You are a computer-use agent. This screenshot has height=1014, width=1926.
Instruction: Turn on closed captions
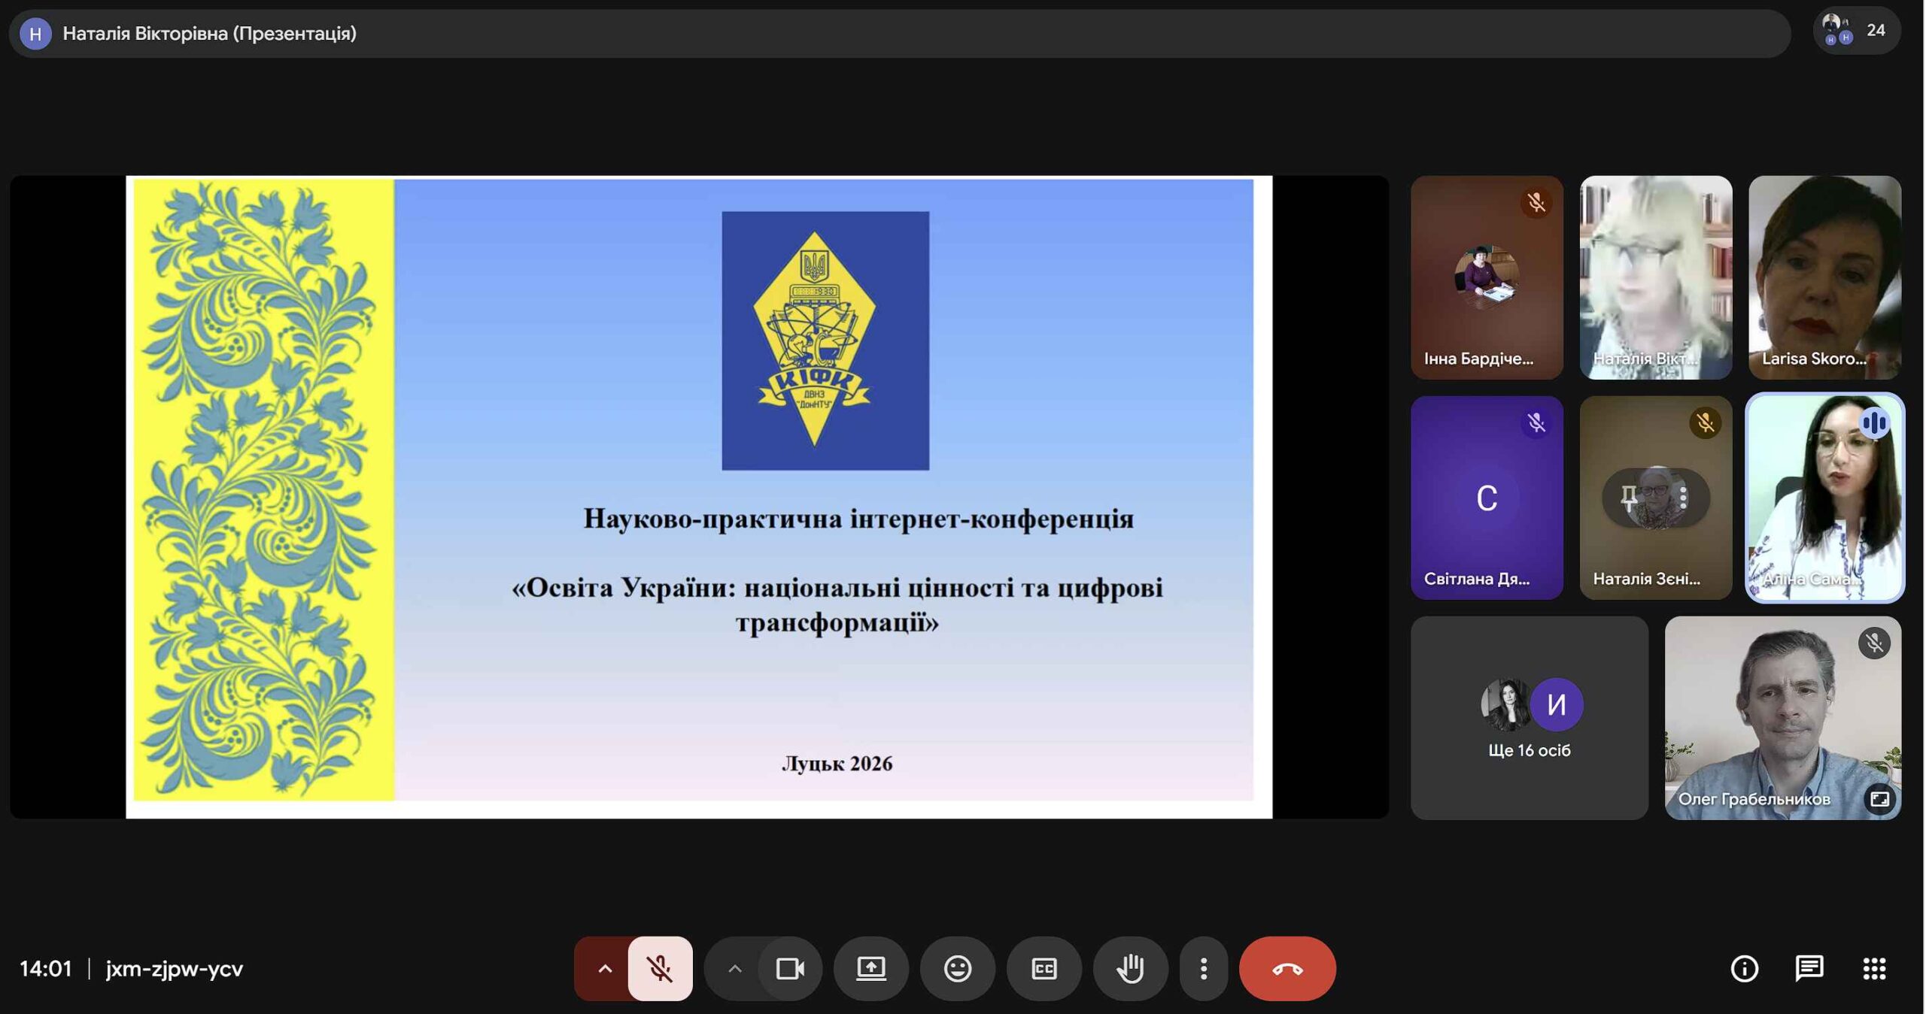tap(1044, 968)
